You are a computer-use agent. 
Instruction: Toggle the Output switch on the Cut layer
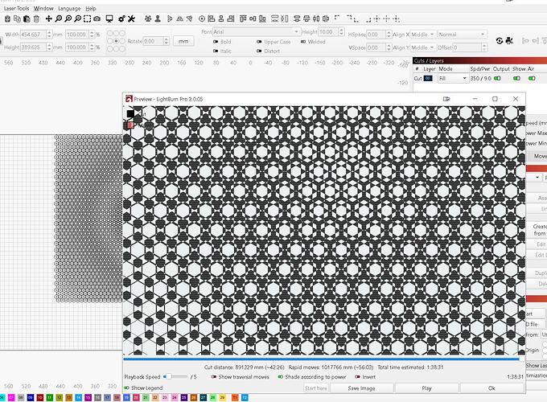pos(497,79)
